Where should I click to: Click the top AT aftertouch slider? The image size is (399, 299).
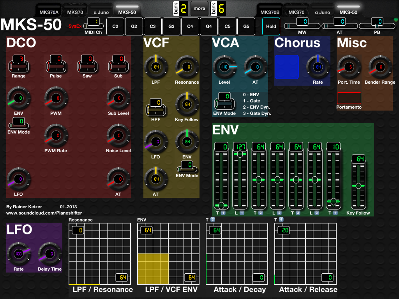click(x=340, y=23)
